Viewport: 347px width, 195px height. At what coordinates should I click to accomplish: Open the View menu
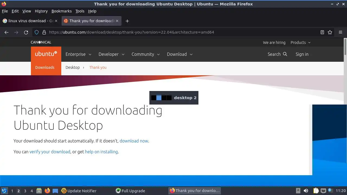(x=27, y=11)
